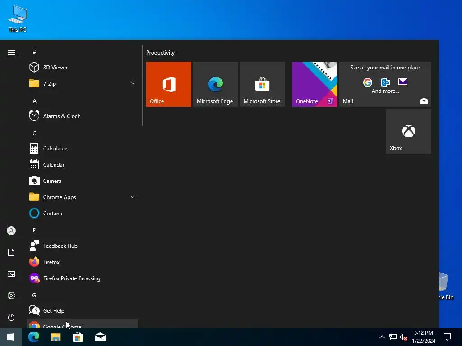The height and width of the screenshot is (346, 462).
Task: Open the Power options menu
Action: (x=11, y=317)
